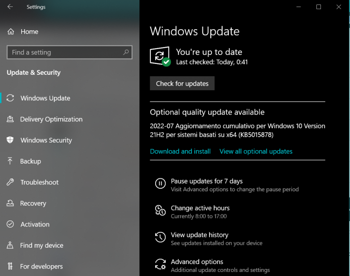Focus the Find a setting search box
Image resolution: width=350 pixels, height=276 pixels.
tap(69, 53)
